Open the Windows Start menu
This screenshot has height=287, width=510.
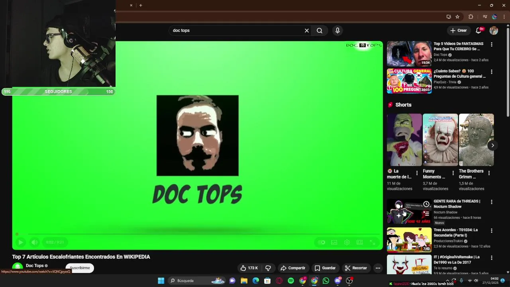click(161, 281)
